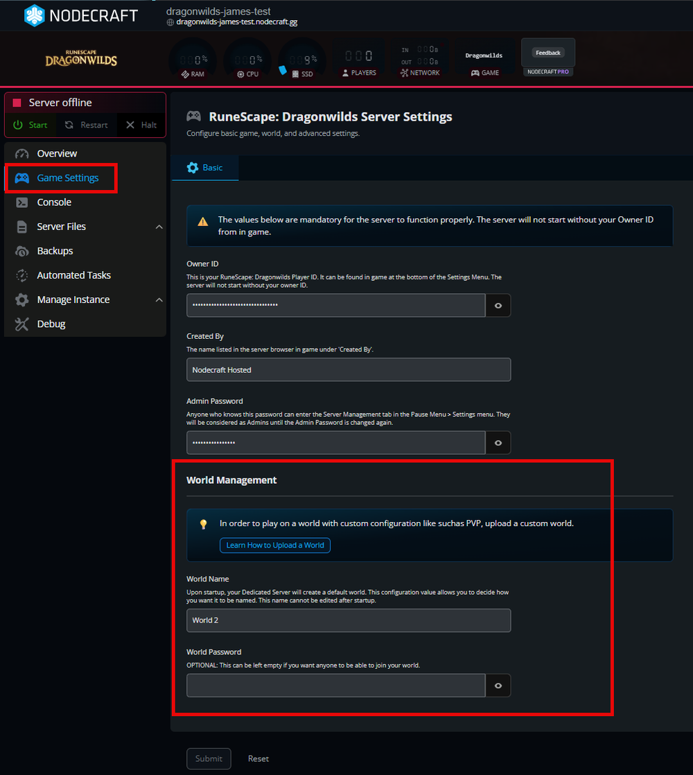
Task: Click the CPU usage progress ring
Action: pos(247,58)
